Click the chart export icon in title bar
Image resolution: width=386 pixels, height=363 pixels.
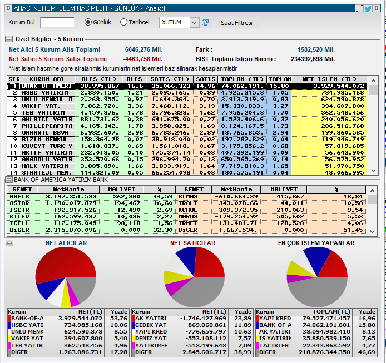click(x=359, y=8)
